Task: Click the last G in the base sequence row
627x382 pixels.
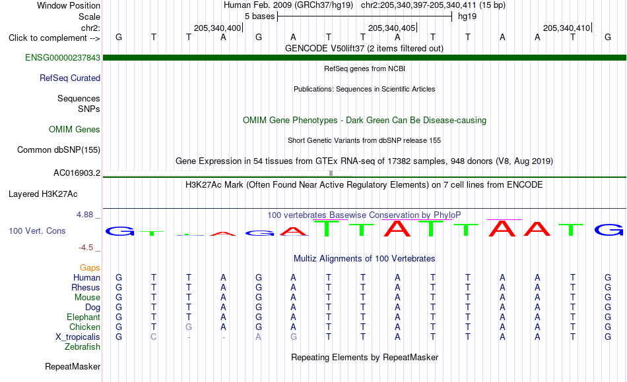Action: click(608, 38)
